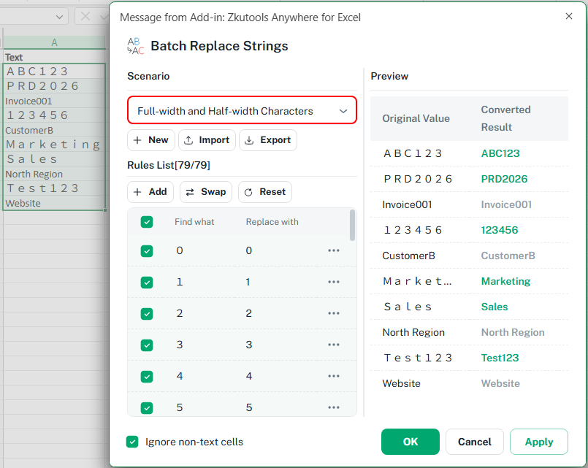Open options menu for rule 5
The width and height of the screenshot is (588, 468).
point(333,407)
